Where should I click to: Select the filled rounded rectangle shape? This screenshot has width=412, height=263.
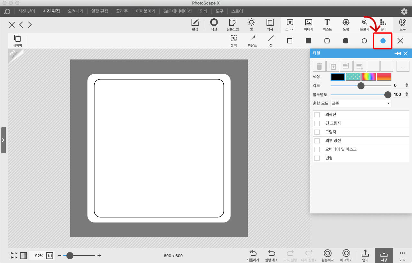346,41
